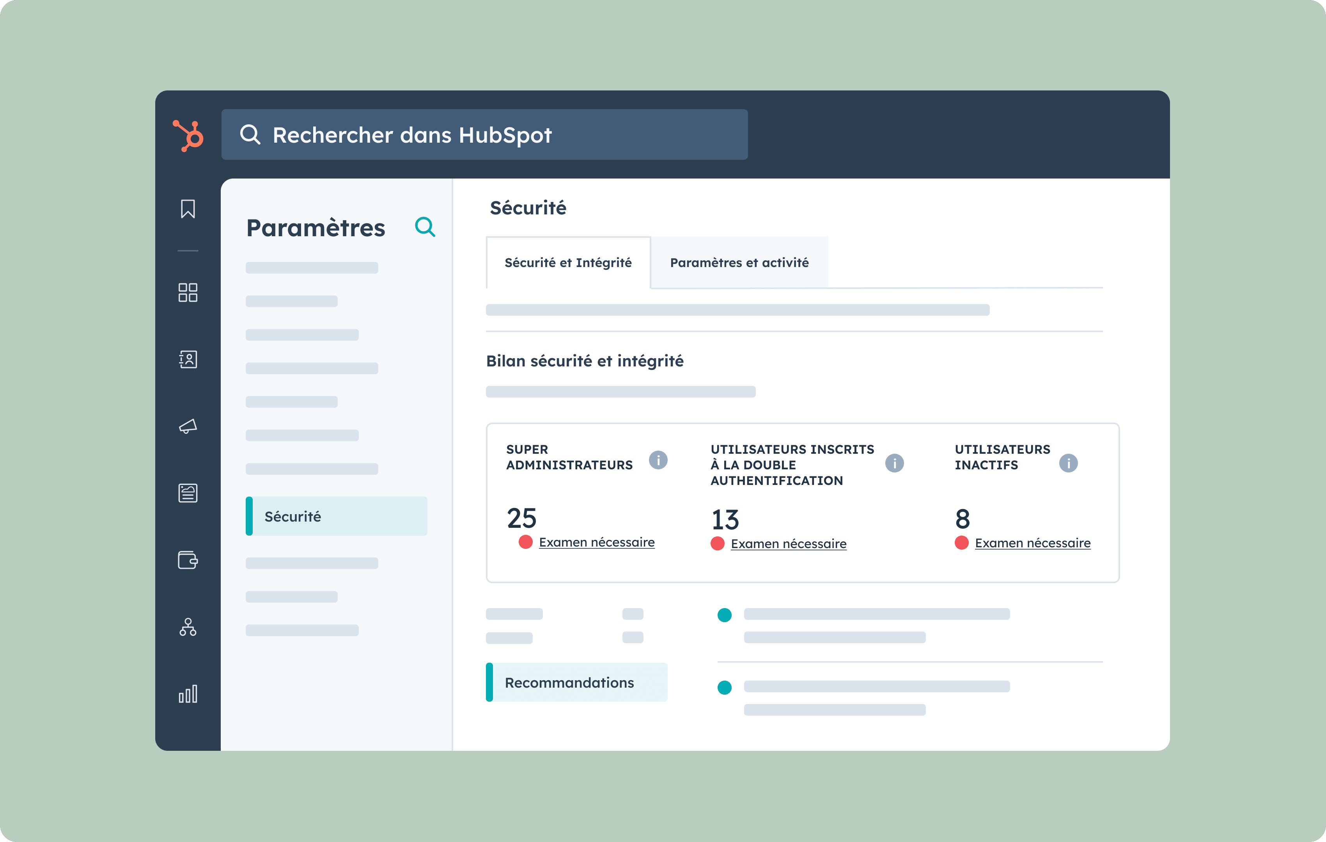Click Examen nécessaire under 25 super admins
This screenshot has width=1326, height=842.
click(596, 542)
